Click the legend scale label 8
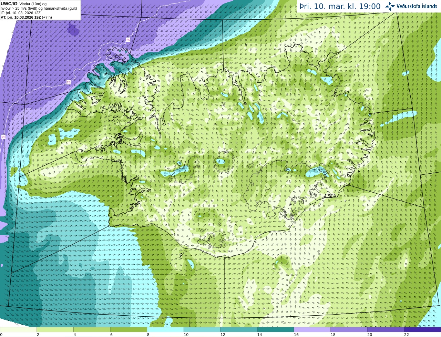This screenshot has width=441, height=337. 148,335
